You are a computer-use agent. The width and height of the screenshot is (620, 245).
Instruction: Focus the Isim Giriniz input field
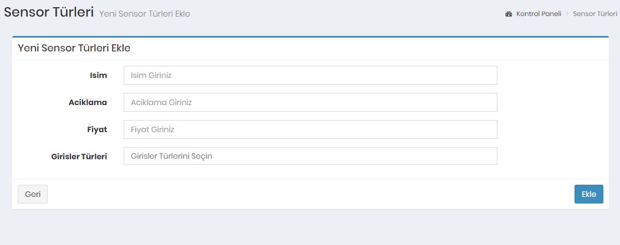point(310,75)
